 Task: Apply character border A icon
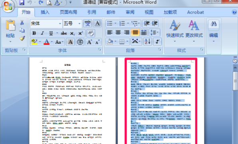[97, 23]
